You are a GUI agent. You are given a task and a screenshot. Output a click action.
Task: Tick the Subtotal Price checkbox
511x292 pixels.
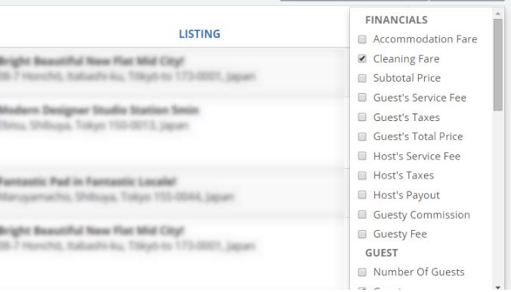tap(362, 79)
